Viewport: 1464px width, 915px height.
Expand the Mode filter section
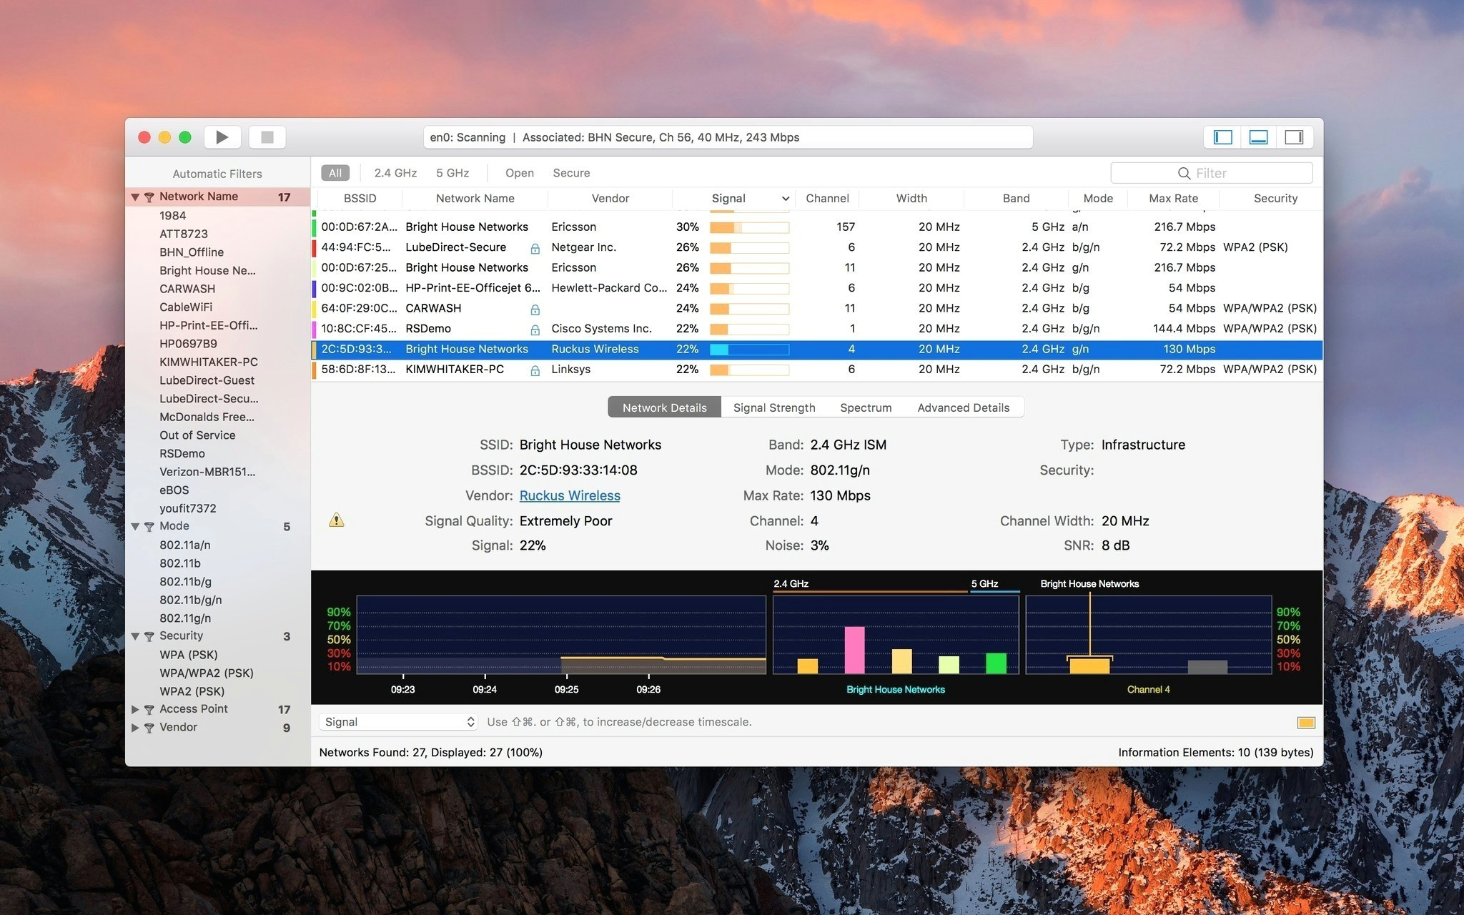pos(135,525)
